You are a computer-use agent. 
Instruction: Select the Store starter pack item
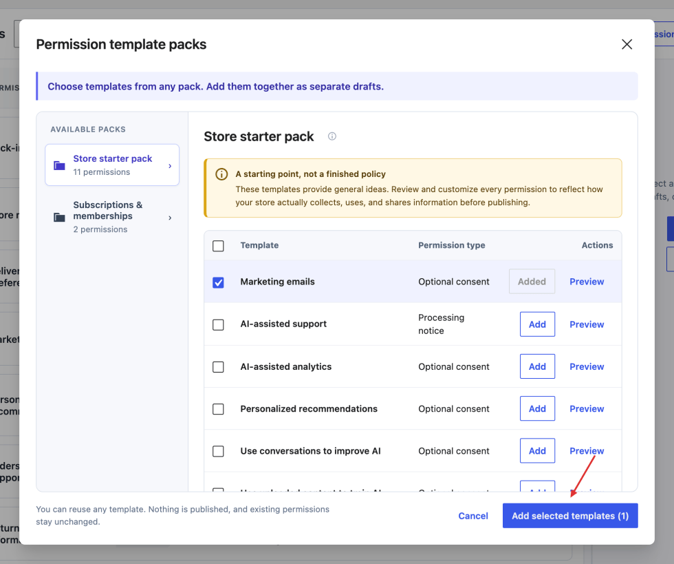(112, 165)
